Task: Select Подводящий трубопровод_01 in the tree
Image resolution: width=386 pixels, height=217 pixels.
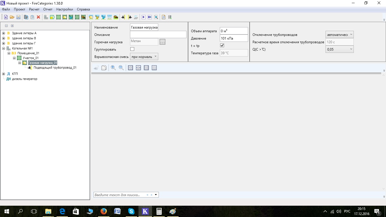Action: (x=55, y=68)
